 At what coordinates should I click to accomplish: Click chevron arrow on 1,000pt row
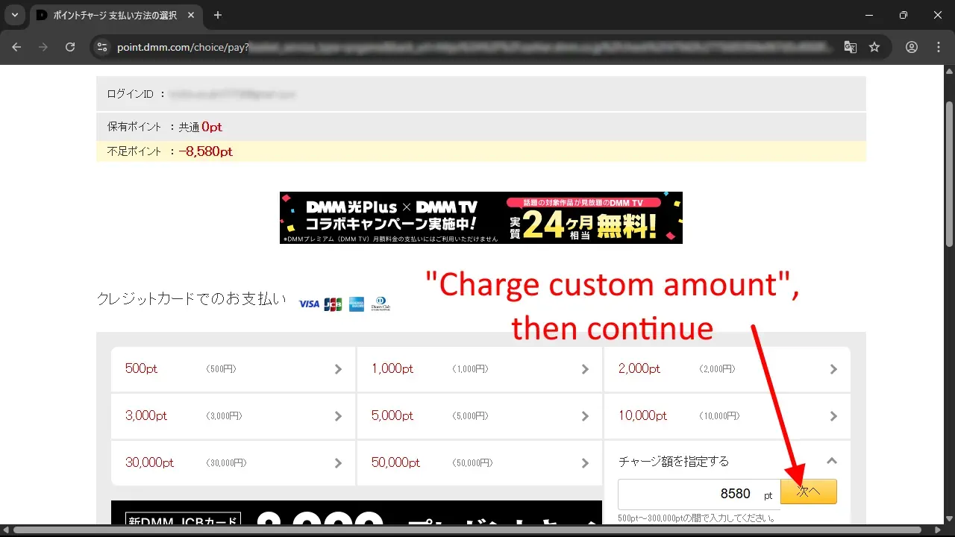tap(585, 369)
